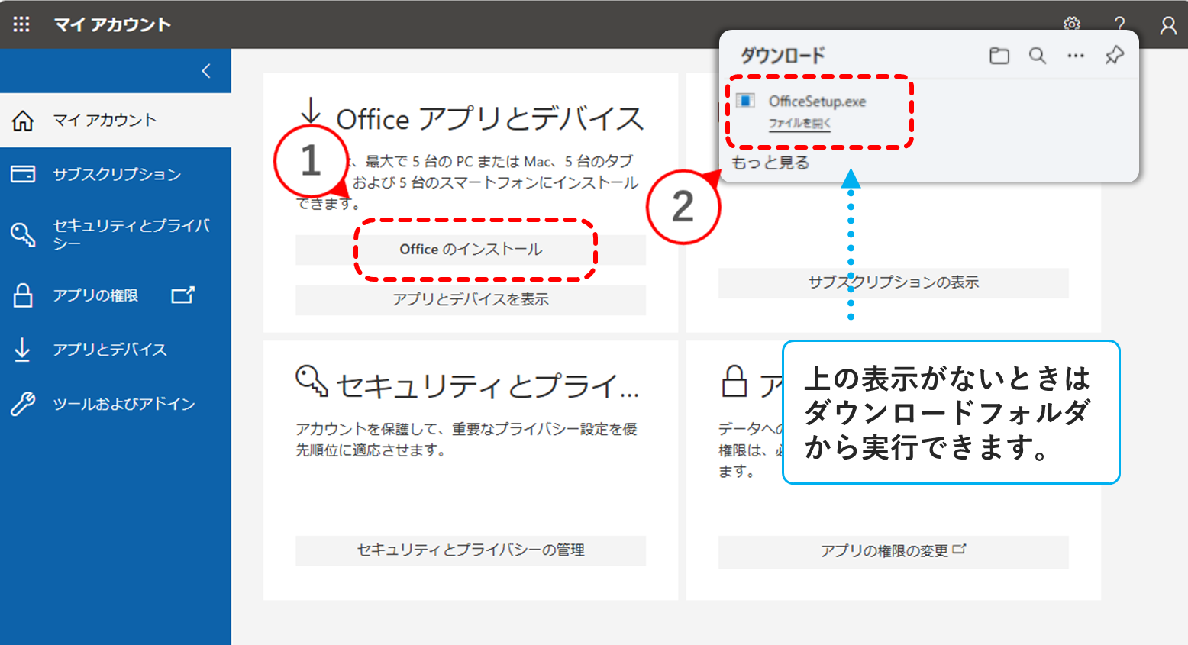Screen dimensions: 1188x645
Task: Open セキュリティとプライバシー sidebar item
Action: pyautogui.click(x=115, y=234)
